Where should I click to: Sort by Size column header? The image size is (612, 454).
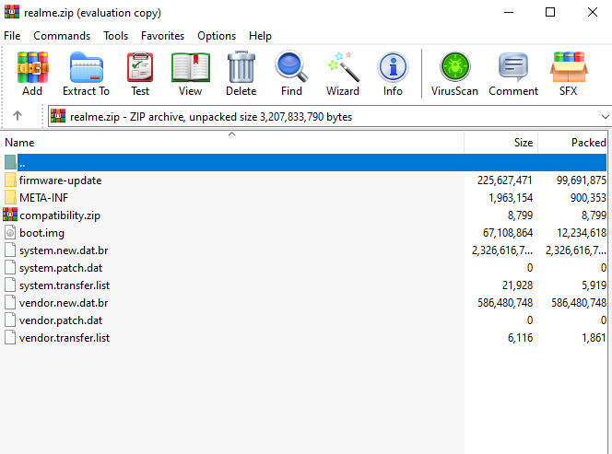[x=501, y=143]
